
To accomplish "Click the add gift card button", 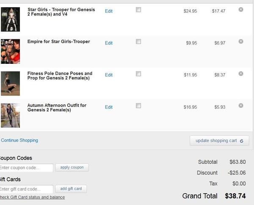I will pyautogui.click(x=71, y=189).
